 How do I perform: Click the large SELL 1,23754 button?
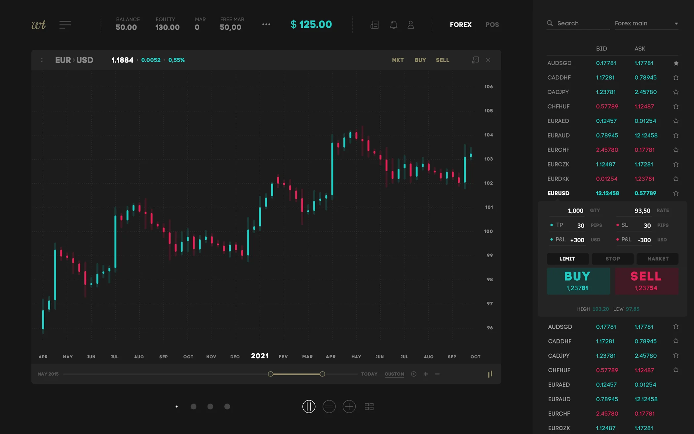click(x=646, y=281)
